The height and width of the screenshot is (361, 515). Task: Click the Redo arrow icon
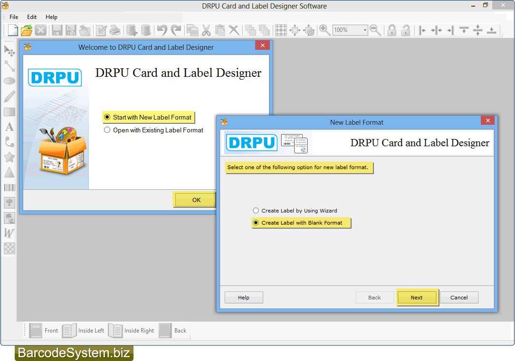(176, 30)
